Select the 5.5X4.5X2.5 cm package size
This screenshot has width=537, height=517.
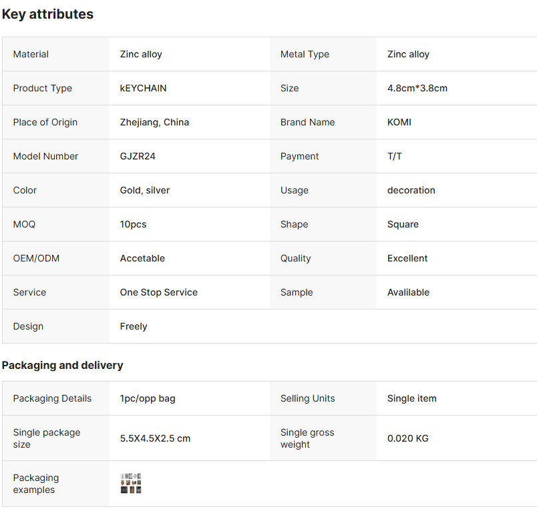(155, 438)
